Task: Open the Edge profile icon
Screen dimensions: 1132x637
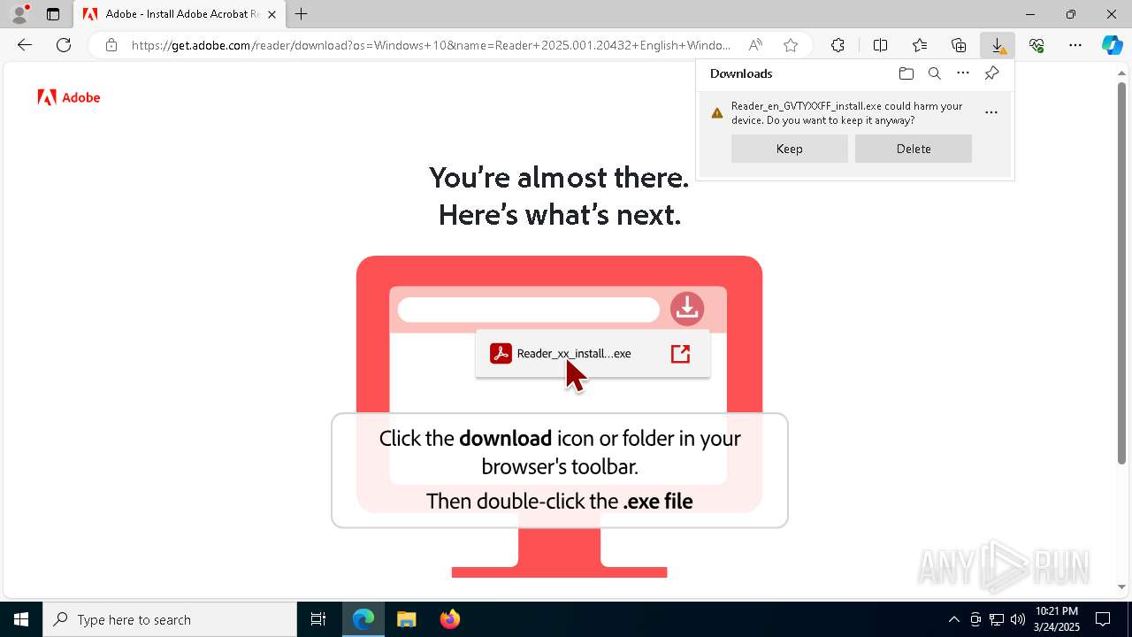Action: 19,14
